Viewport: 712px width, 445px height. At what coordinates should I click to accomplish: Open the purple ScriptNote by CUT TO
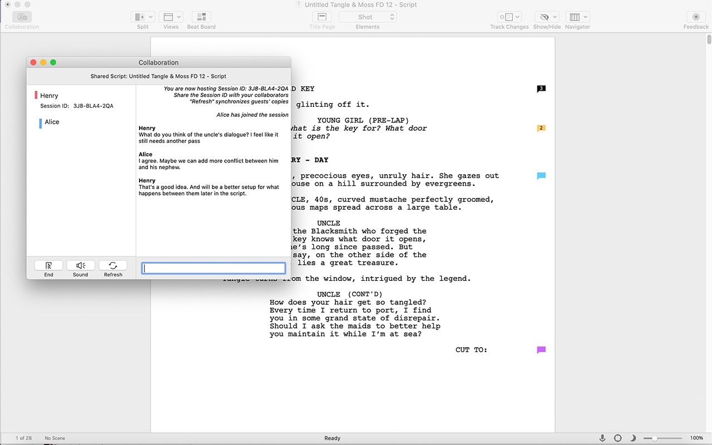(x=541, y=350)
